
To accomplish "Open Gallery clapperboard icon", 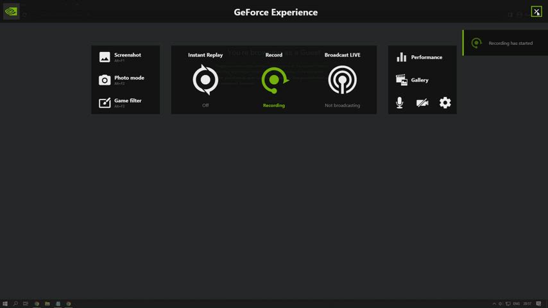I will pos(401,80).
